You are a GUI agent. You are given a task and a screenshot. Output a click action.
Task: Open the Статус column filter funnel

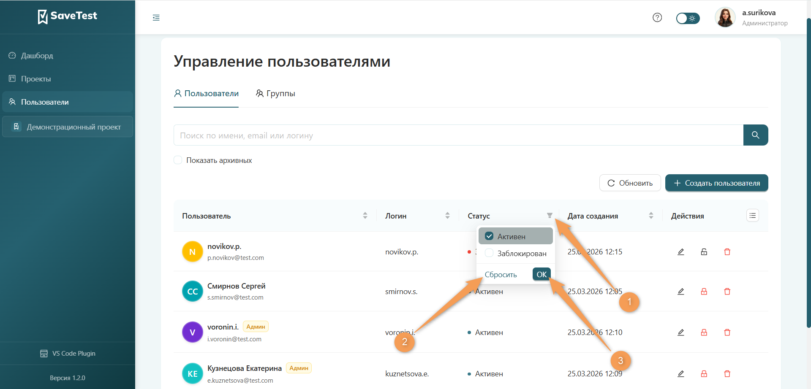coord(550,215)
